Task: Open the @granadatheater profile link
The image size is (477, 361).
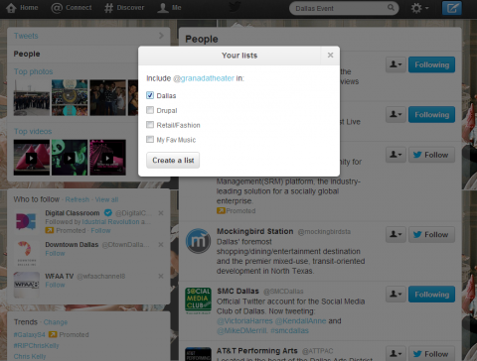Action: [204, 78]
